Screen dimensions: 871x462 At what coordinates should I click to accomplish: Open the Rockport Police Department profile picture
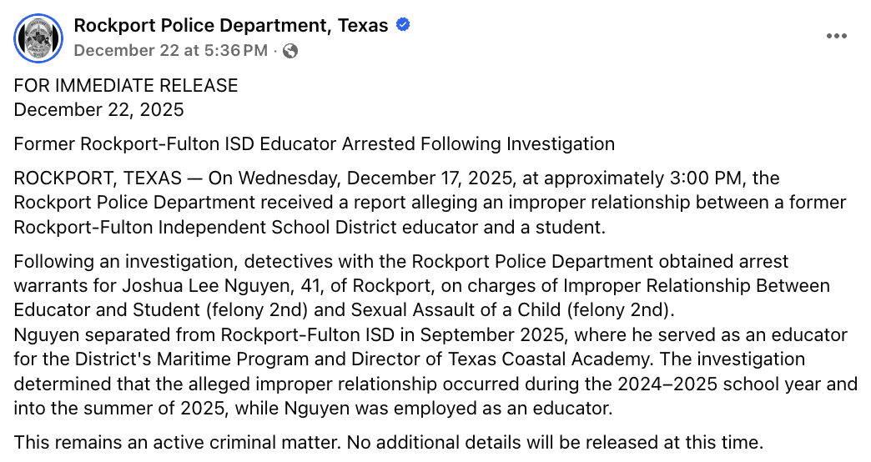click(x=38, y=38)
